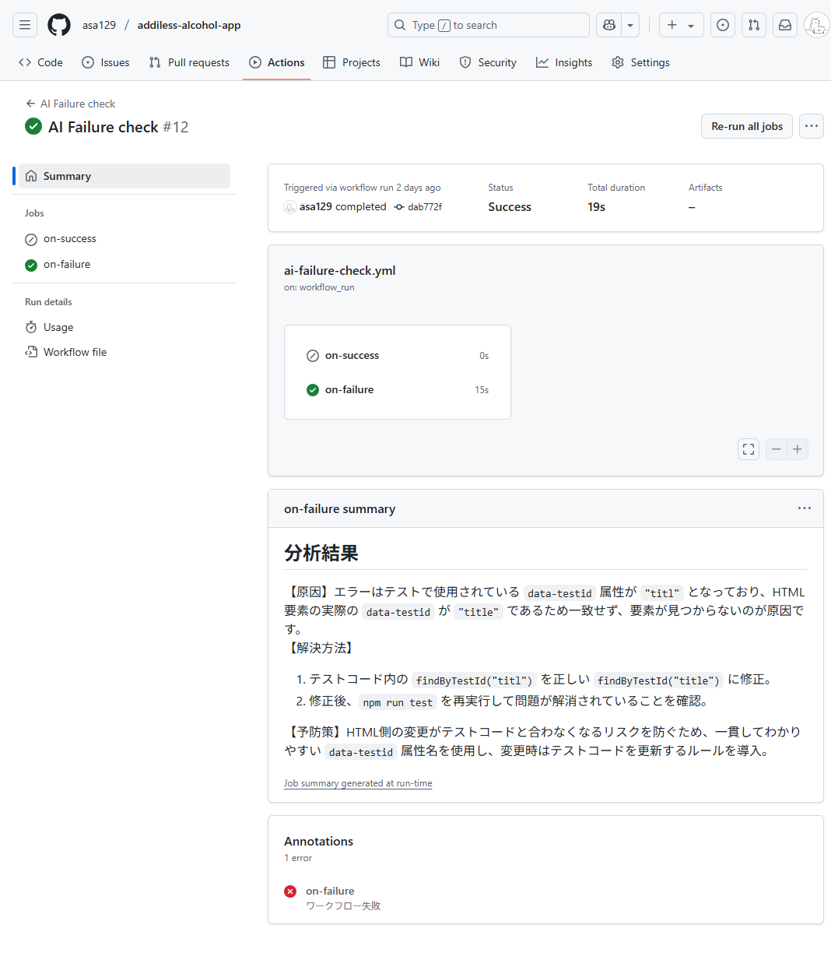The image size is (831, 974).
Task: Open the hamburger navigation menu
Action: click(25, 25)
